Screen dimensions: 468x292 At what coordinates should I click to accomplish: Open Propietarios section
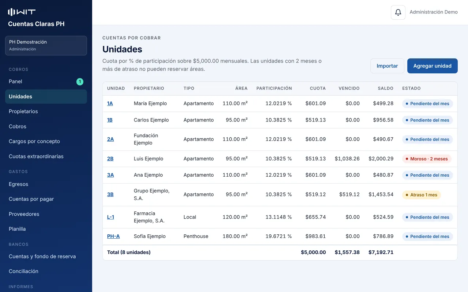coord(46,112)
